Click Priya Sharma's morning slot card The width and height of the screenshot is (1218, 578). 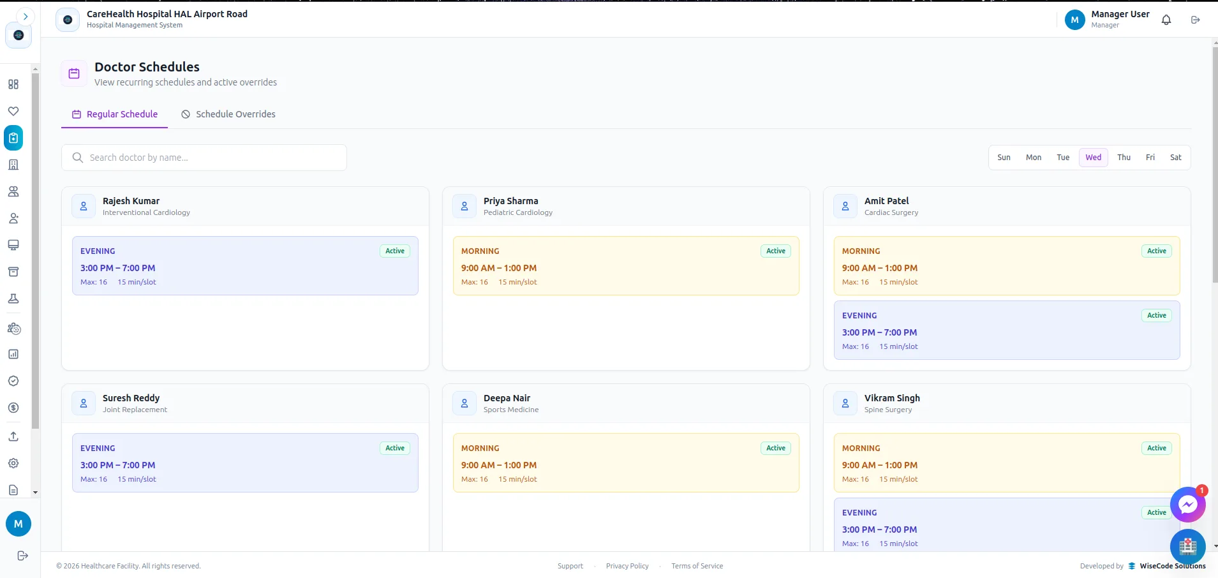(x=626, y=266)
